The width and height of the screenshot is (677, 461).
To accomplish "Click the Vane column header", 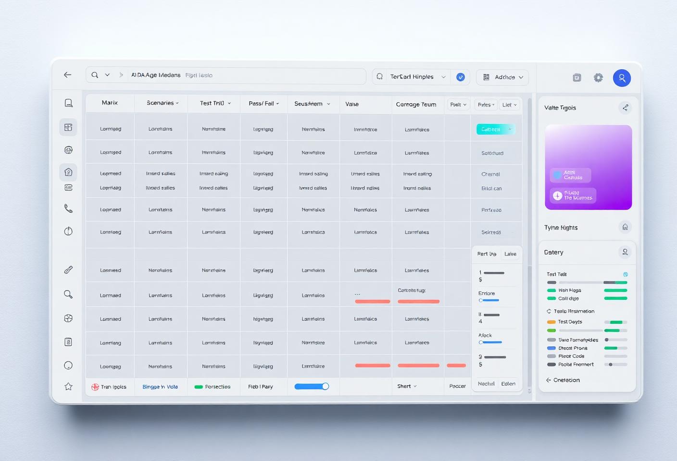I will (x=352, y=104).
